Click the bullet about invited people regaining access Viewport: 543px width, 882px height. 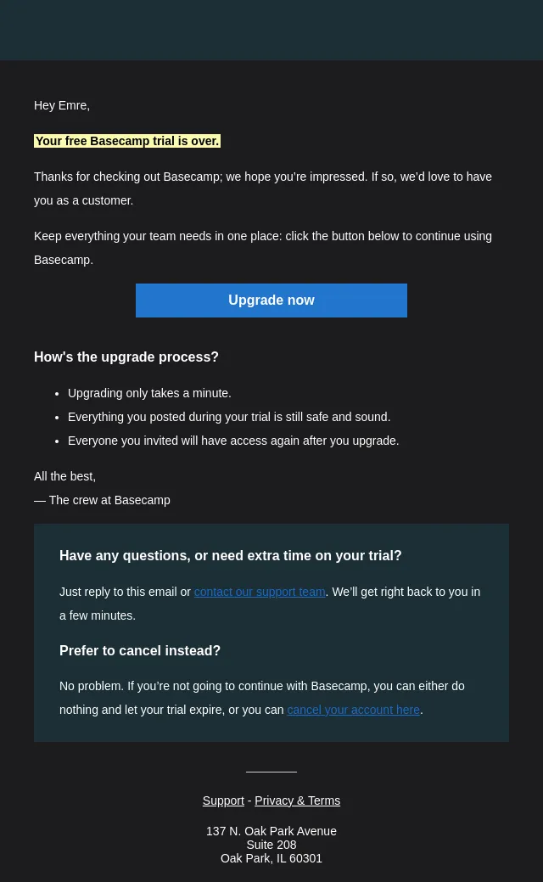(x=233, y=441)
